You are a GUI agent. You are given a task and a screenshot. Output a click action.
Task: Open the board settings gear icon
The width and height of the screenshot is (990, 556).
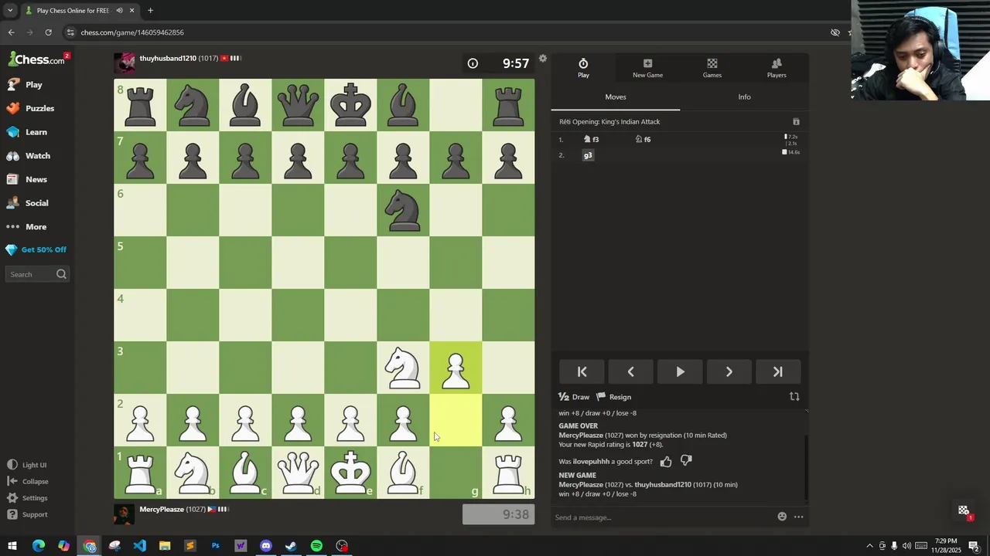(x=543, y=59)
